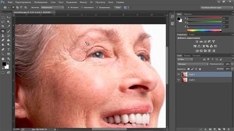Select the Lasso tool
The image size is (234, 131).
click(x=3, y=22)
